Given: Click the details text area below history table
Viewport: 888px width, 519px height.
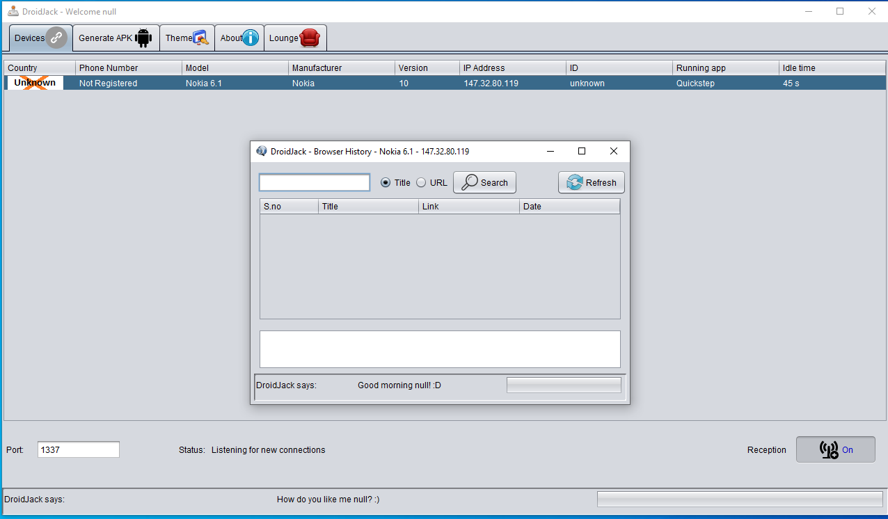Looking at the screenshot, I should 440,349.
